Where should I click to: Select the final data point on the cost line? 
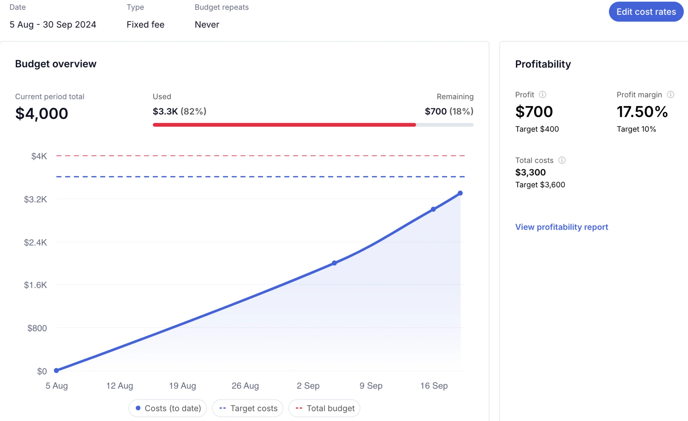coord(460,193)
